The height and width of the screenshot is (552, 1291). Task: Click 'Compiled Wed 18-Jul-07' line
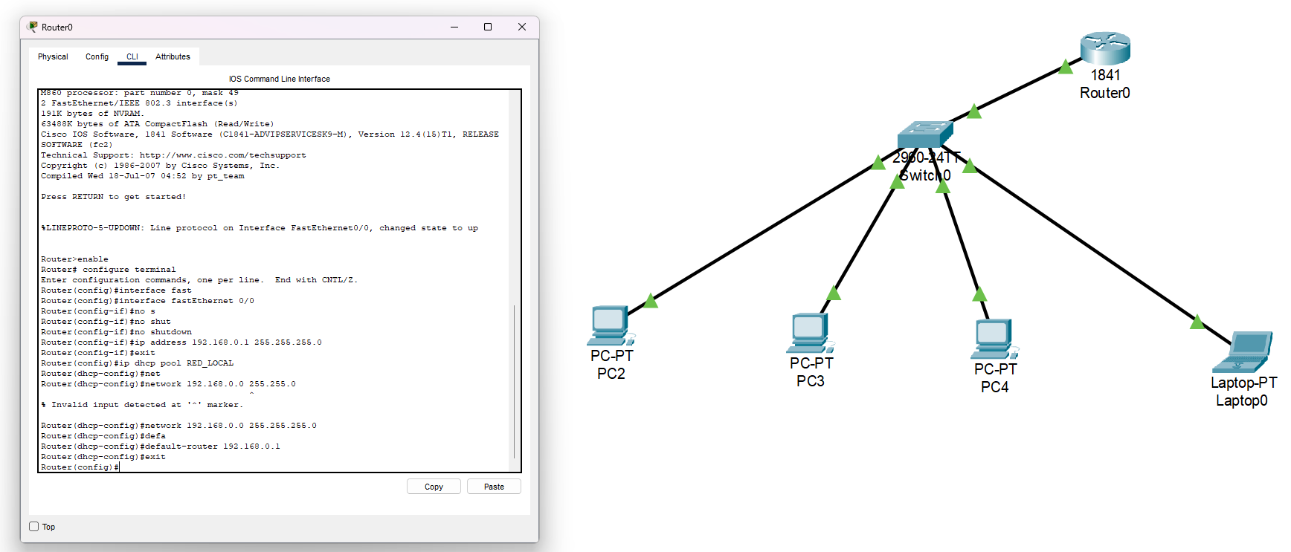[x=142, y=176]
